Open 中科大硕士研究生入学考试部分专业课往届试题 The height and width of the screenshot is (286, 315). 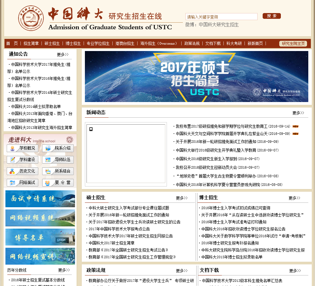129,208
